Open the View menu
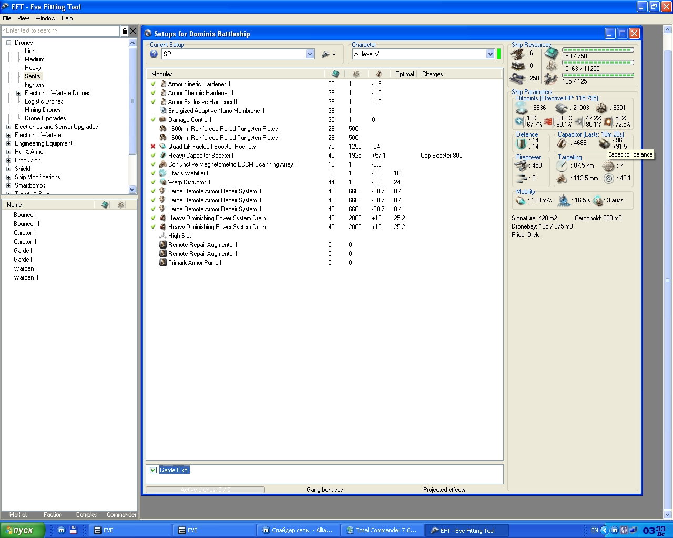The width and height of the screenshot is (673, 538). (x=23, y=18)
